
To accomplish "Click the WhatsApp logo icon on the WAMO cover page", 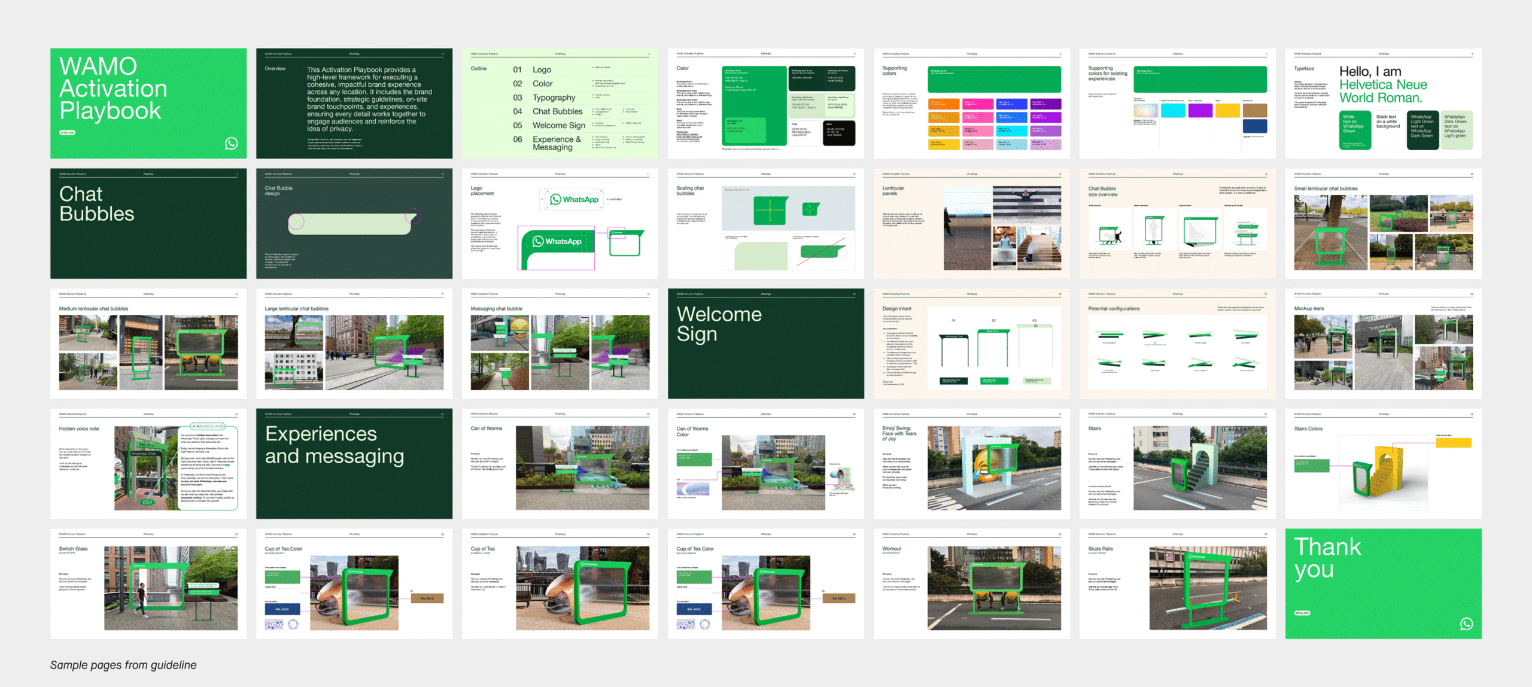I will click(x=231, y=143).
